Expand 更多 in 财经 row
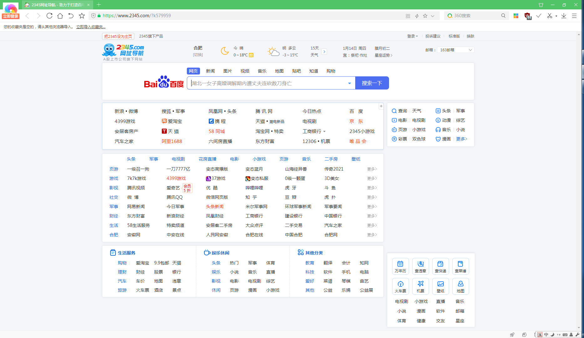The image size is (584, 338). [x=372, y=216]
